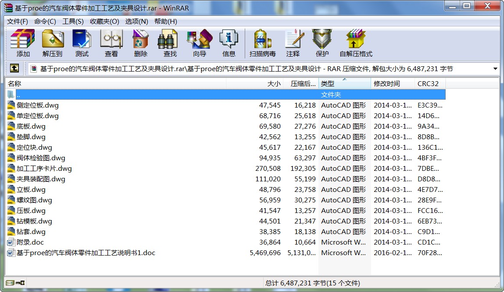This screenshot has height=292, width=504.
Task: Click the disk icon in the status bar
Action: 10,283
